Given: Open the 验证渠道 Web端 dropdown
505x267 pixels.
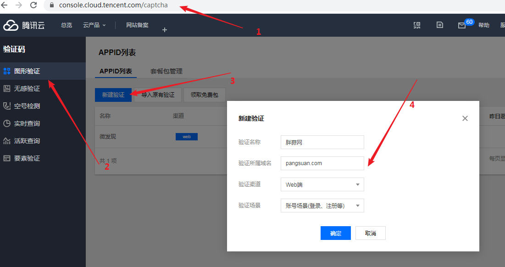Looking at the screenshot, I should (x=322, y=184).
